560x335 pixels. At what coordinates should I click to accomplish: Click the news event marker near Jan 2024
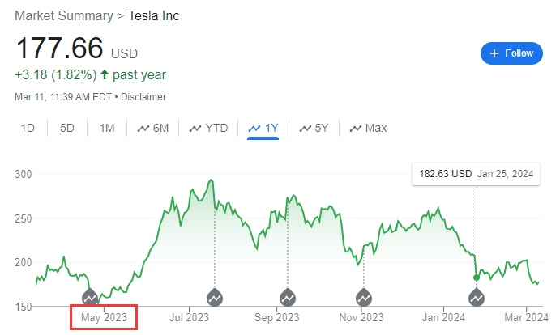tap(477, 297)
